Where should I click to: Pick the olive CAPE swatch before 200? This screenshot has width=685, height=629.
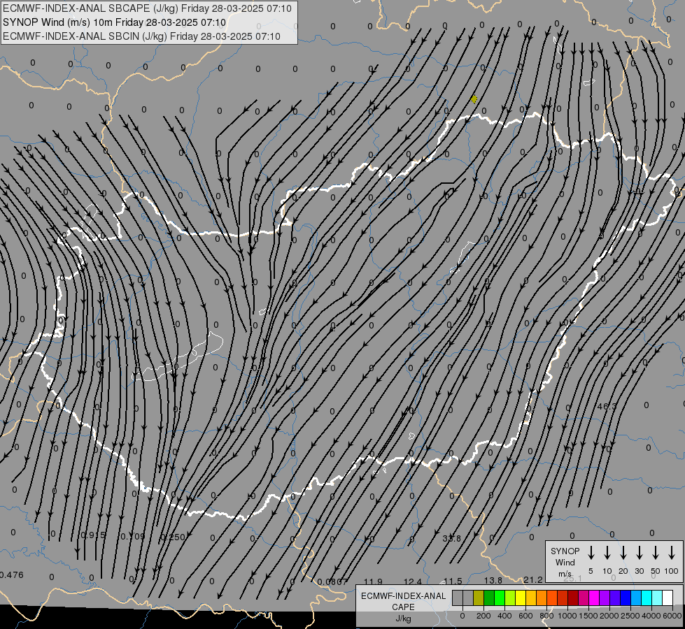(x=479, y=598)
